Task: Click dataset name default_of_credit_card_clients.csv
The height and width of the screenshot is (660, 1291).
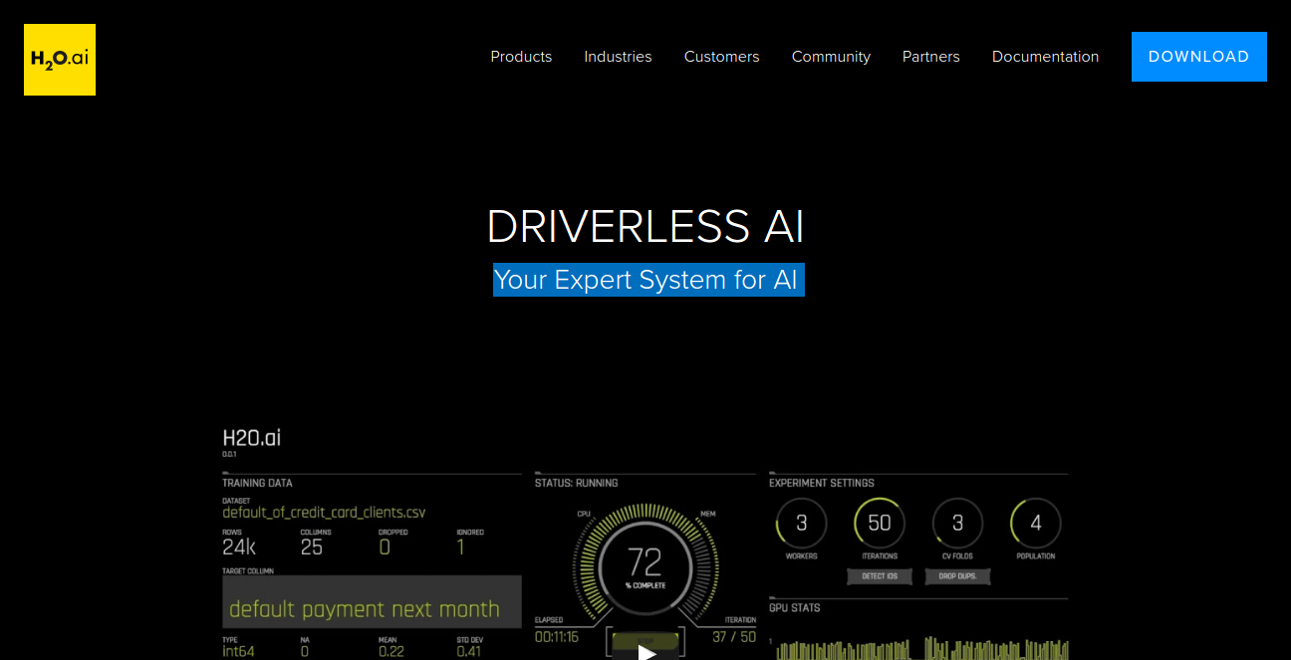Action: pos(324,513)
